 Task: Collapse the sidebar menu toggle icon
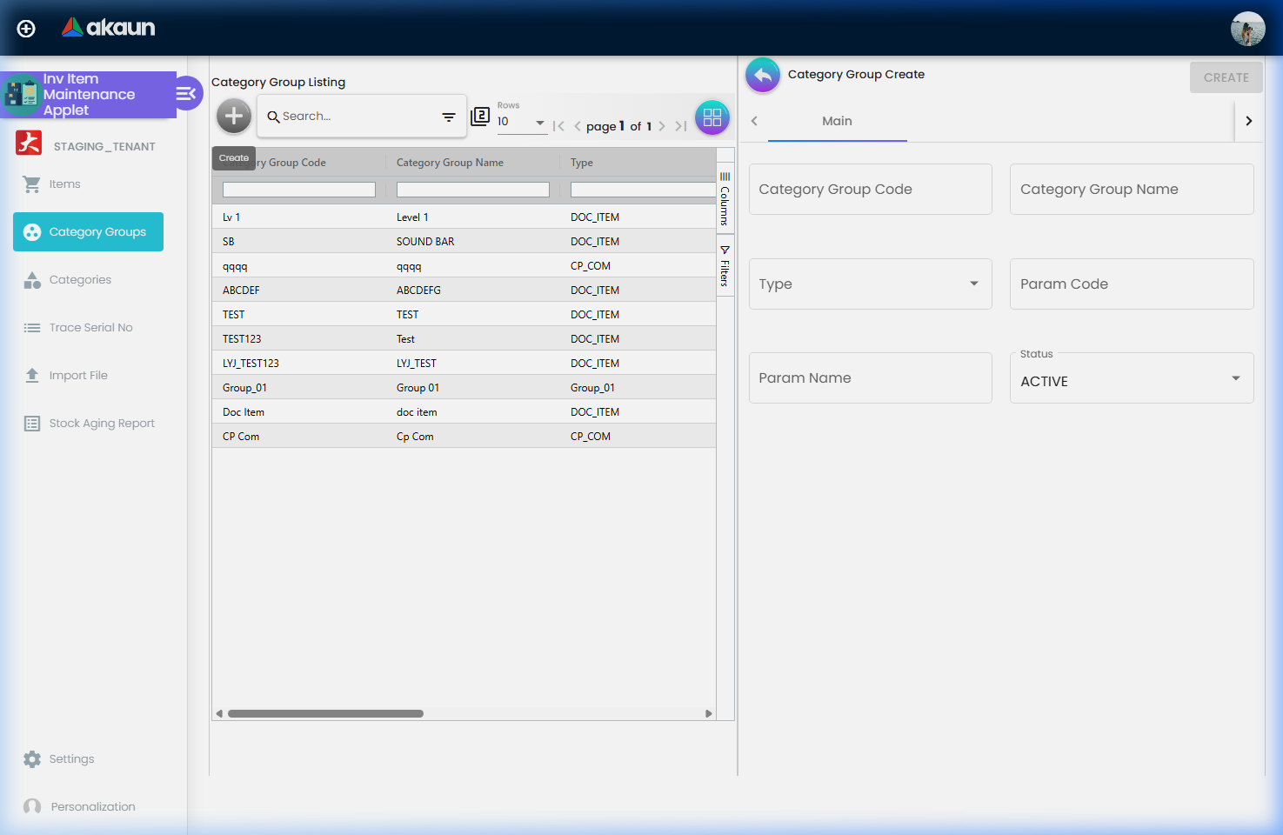186,93
